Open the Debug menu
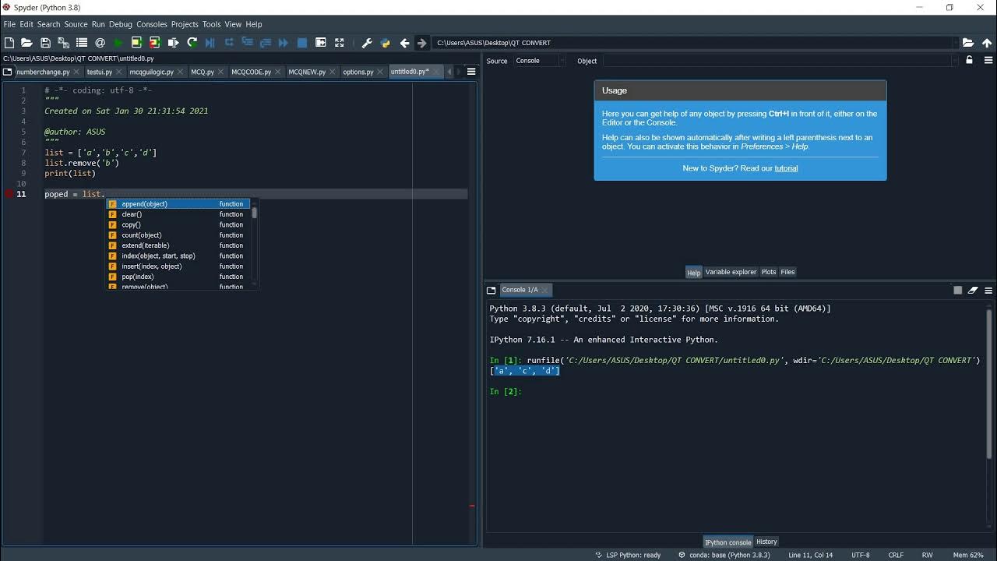This screenshot has height=561, width=997. click(x=121, y=24)
